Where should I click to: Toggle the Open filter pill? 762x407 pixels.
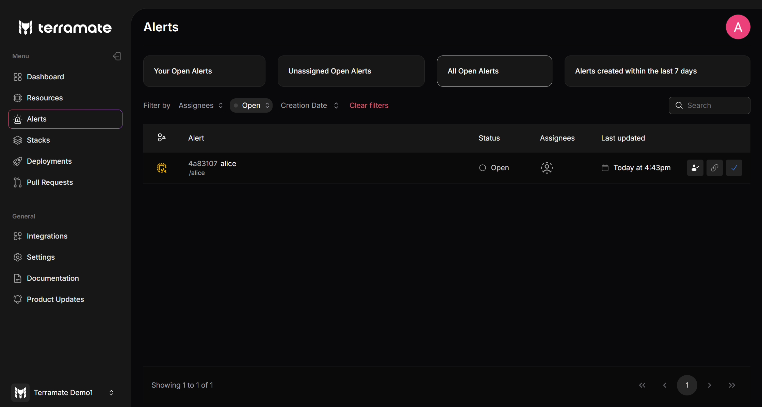[x=251, y=105]
